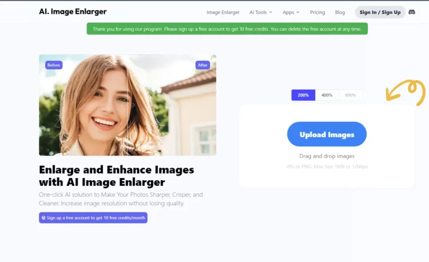Select the 200% enlargement option
This screenshot has height=262, width=429.
click(303, 95)
